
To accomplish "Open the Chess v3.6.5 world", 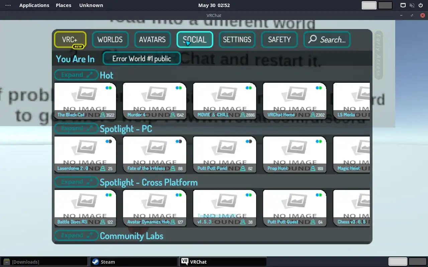I will [x=351, y=208].
